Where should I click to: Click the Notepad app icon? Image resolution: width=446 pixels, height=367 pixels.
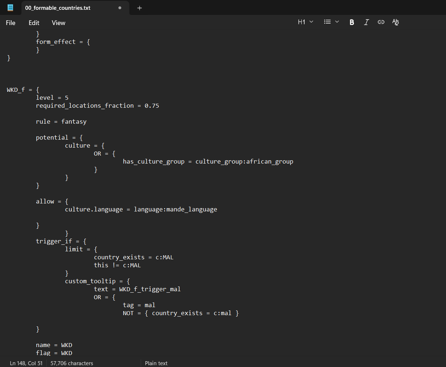[x=10, y=8]
